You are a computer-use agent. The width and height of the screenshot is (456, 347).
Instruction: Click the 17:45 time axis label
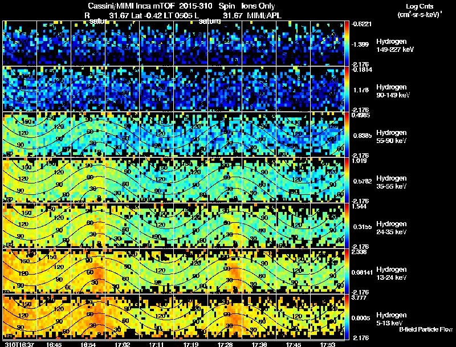pyautogui.click(x=294, y=345)
